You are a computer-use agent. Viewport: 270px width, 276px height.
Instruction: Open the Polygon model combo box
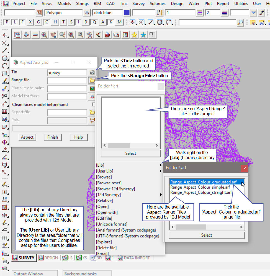point(63,13)
